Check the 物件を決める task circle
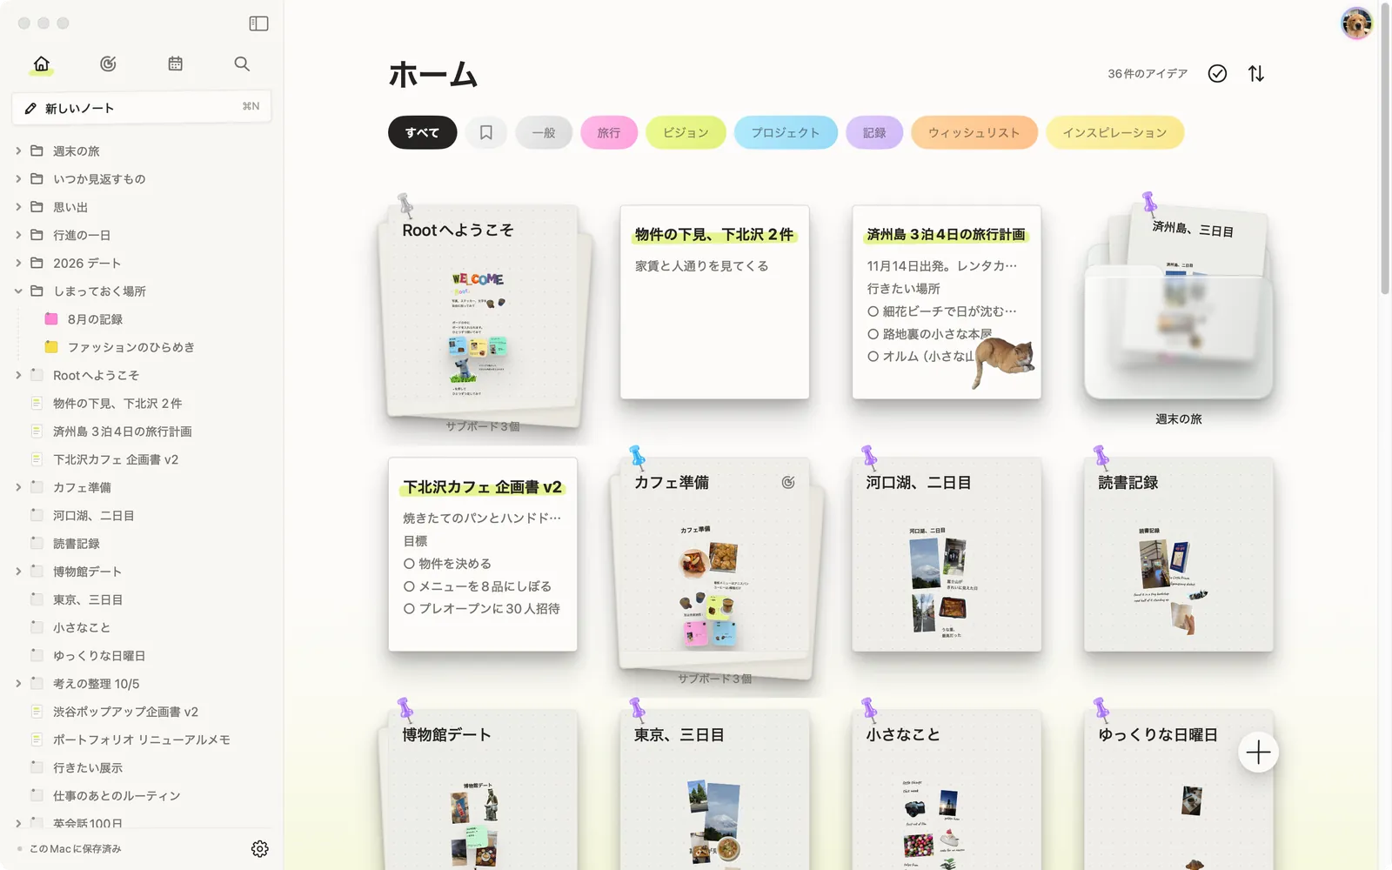 coord(409,564)
